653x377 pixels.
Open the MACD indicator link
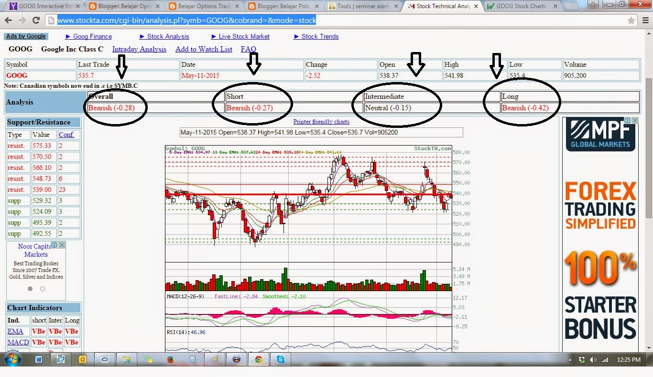pos(18,342)
